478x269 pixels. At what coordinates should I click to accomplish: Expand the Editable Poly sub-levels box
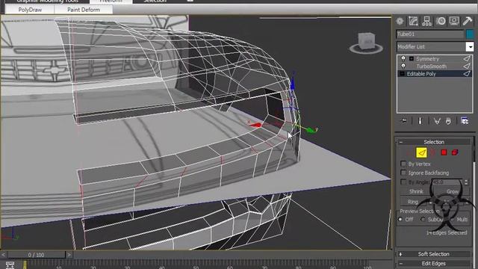pyautogui.click(x=402, y=74)
